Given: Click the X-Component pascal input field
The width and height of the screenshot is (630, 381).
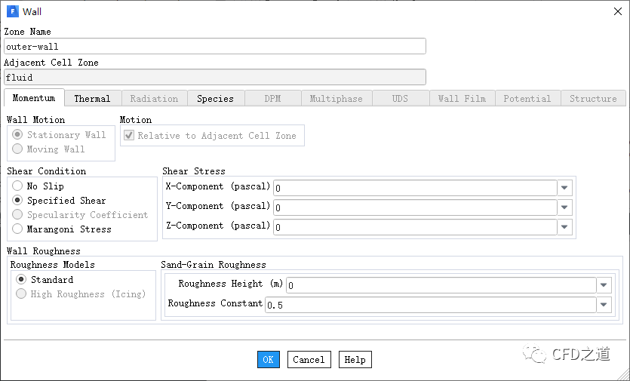Looking at the screenshot, I should (x=414, y=188).
